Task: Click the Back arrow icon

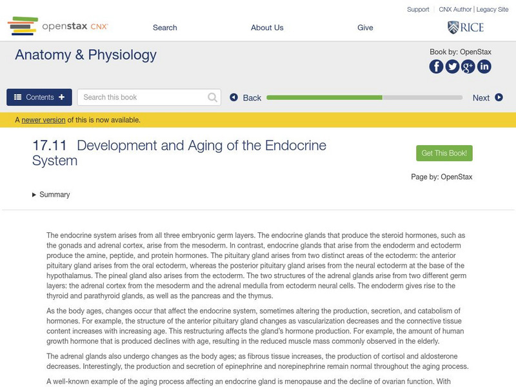Action: tap(234, 97)
